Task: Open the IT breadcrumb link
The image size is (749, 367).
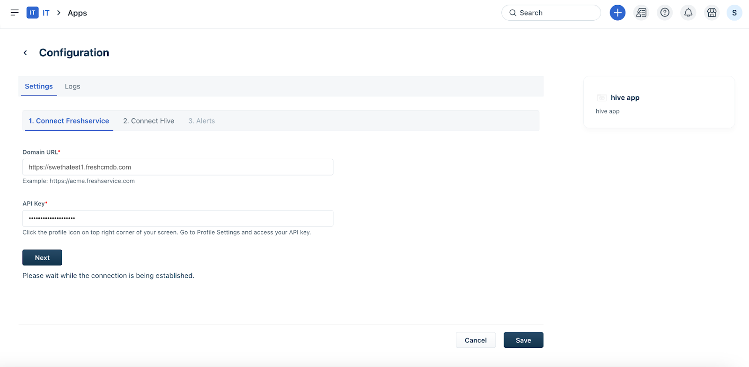Action: click(x=46, y=13)
